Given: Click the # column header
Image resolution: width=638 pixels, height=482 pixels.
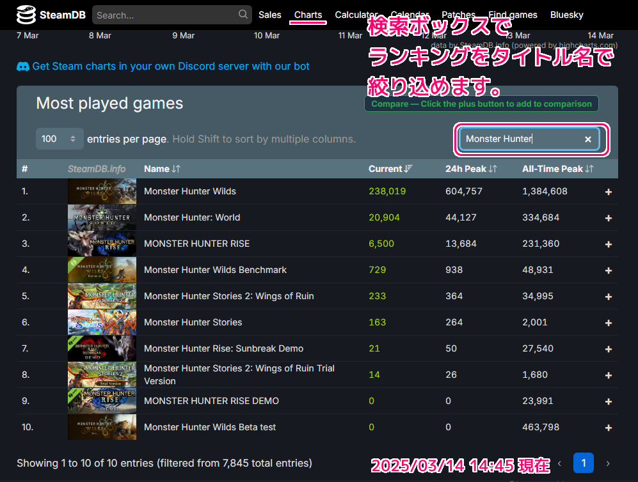Looking at the screenshot, I should [x=25, y=169].
